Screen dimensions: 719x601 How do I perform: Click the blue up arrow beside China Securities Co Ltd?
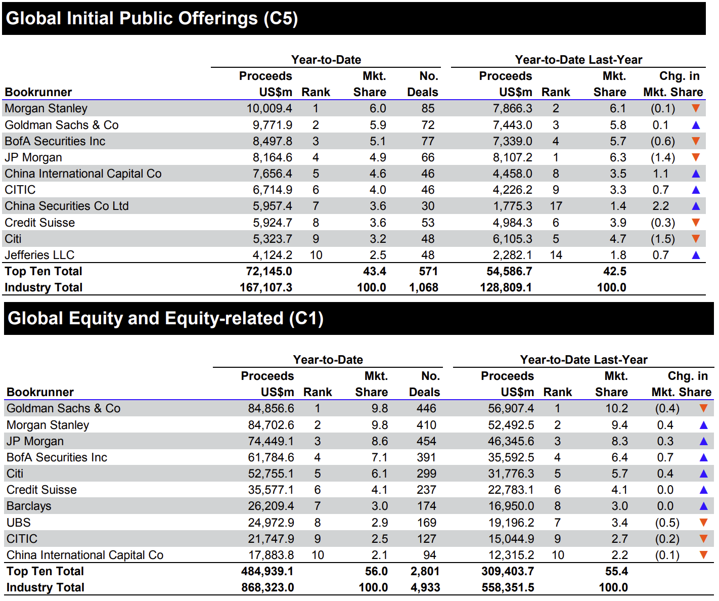pos(696,206)
